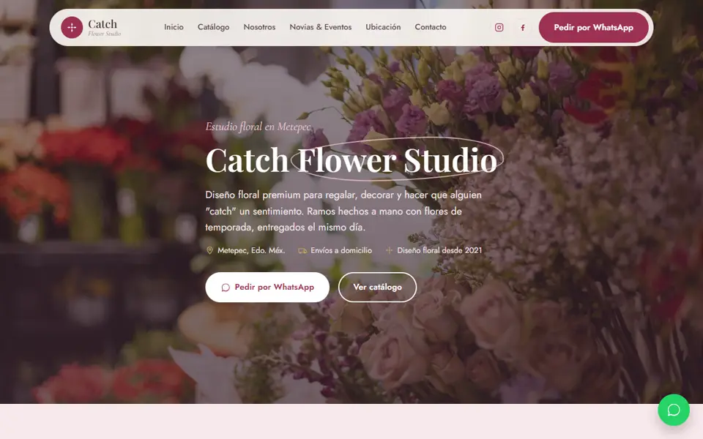
Task: Click the location pin icon beside Metepec
Action: pos(209,250)
